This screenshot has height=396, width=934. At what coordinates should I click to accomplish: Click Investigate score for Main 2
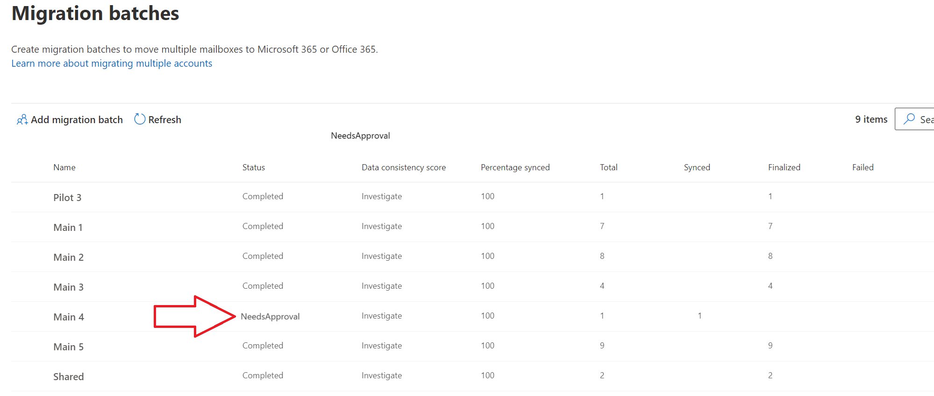tap(381, 256)
